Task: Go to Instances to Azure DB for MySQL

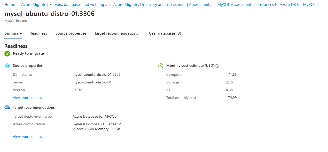Action: point(286,4)
